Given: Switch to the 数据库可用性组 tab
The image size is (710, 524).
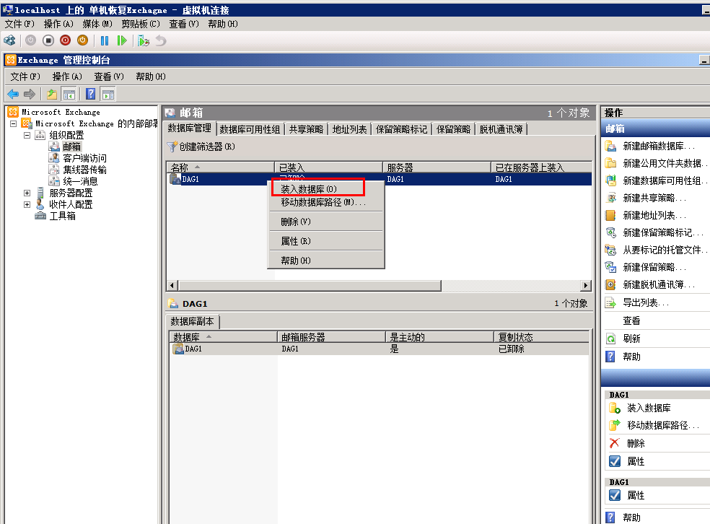Looking at the screenshot, I should pos(250,129).
